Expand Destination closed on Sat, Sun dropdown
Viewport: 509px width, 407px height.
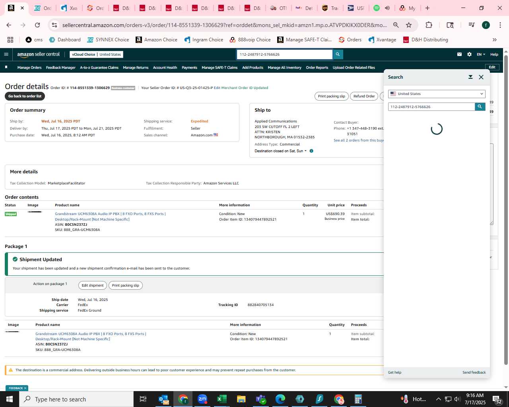coord(281,151)
